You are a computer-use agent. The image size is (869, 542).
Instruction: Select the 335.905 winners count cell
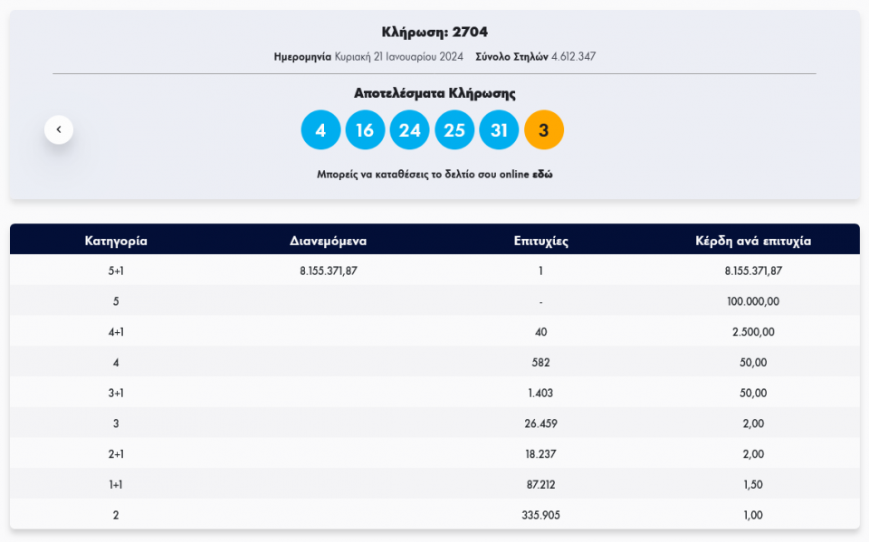[540, 515]
